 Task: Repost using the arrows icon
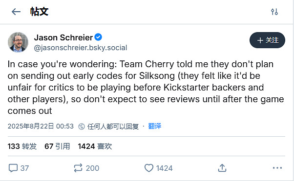tap(78, 168)
